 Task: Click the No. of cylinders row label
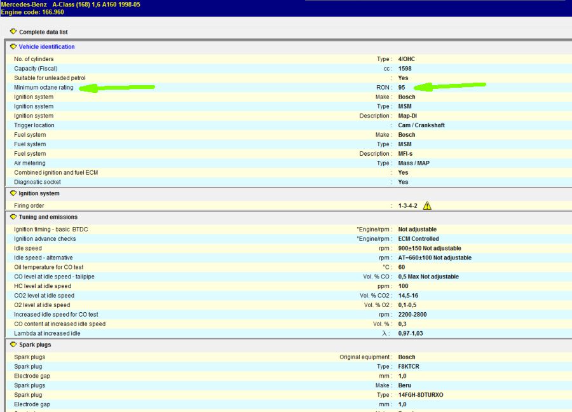tap(34, 59)
